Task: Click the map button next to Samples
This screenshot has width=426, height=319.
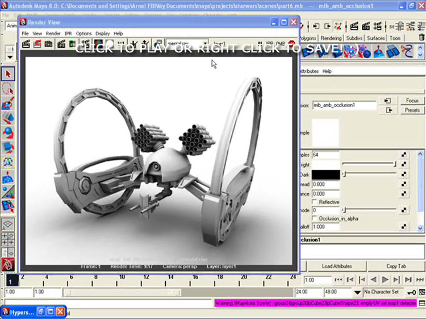Action: [404, 155]
